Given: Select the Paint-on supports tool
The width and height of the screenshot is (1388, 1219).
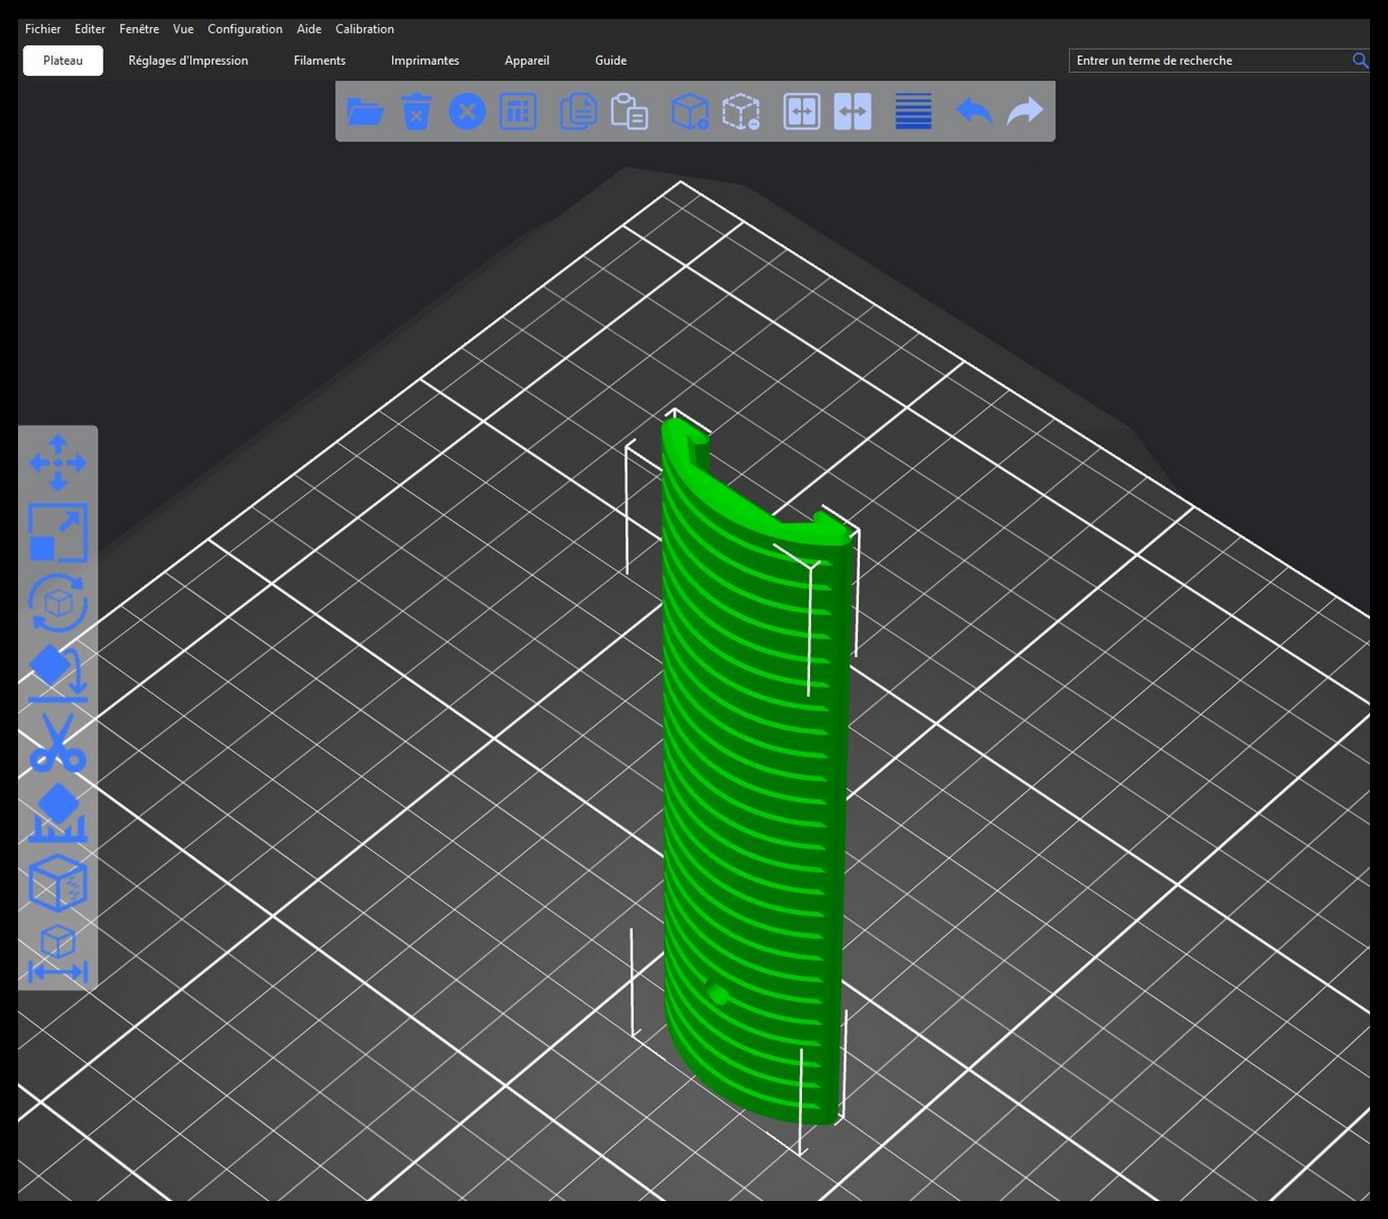Looking at the screenshot, I should 58,812.
